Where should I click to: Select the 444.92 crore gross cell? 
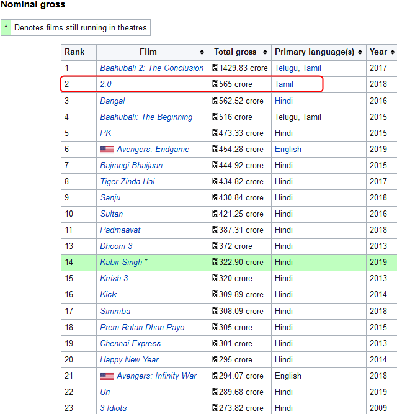[x=239, y=166]
